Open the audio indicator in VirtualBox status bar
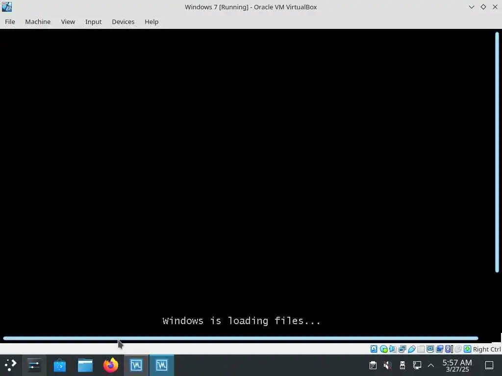Screen dimensions: 502x376 (x=393, y=349)
